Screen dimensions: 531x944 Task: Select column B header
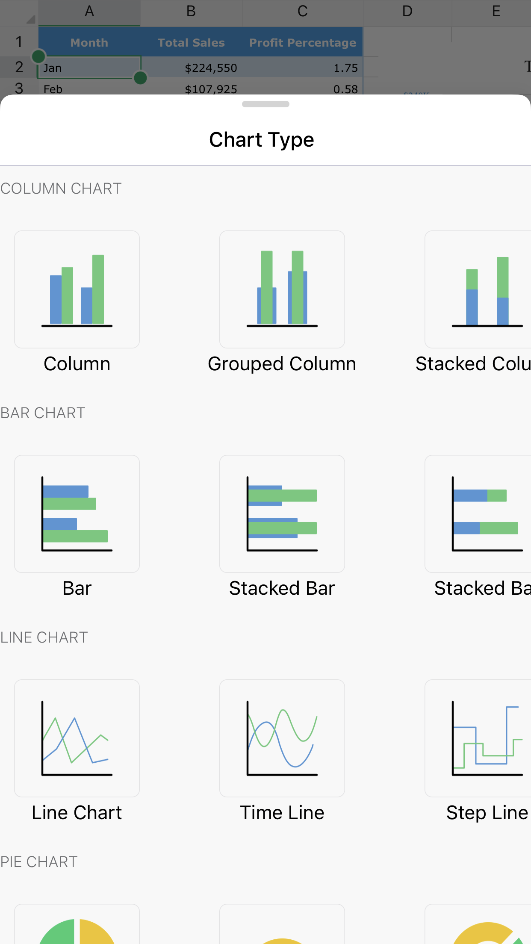coord(191,12)
